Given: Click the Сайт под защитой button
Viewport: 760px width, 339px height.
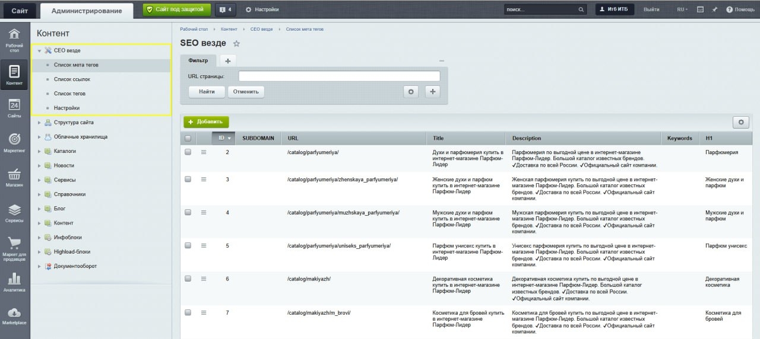Looking at the screenshot, I should click(177, 9).
